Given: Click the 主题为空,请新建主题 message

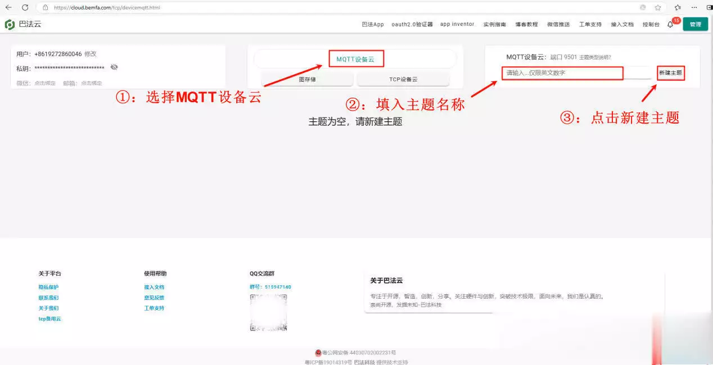Looking at the screenshot, I should point(355,121).
